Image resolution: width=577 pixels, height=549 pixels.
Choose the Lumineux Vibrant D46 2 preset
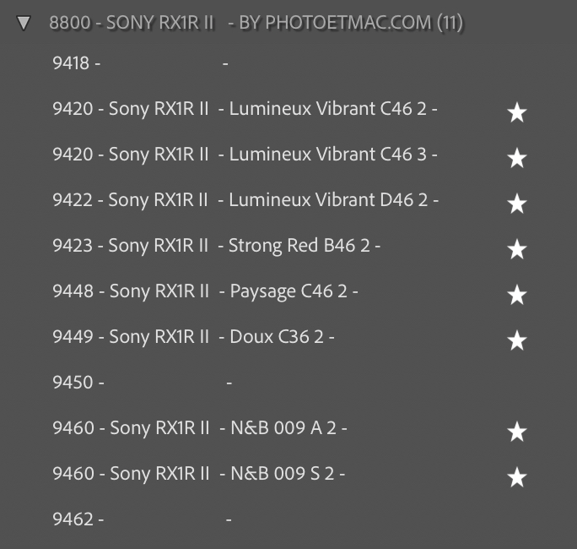(x=245, y=200)
